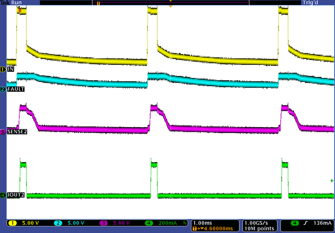Click the 10M points record length readout
335x233 pixels.
tap(260, 229)
